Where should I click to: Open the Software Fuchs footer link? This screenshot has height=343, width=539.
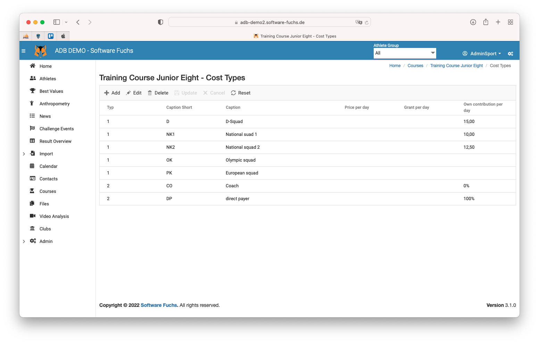159,305
